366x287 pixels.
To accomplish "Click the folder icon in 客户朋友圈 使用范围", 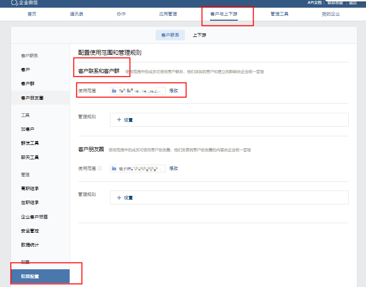I will click(x=114, y=168).
